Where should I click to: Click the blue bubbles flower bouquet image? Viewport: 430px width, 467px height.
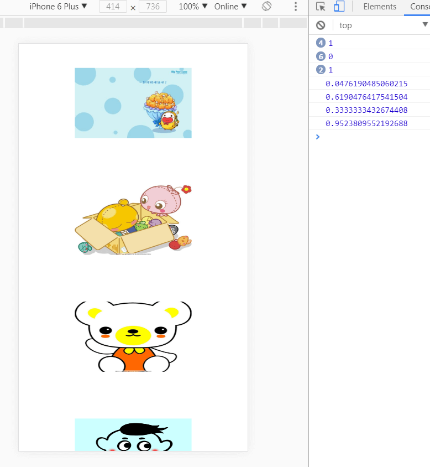coord(133,103)
